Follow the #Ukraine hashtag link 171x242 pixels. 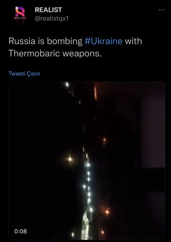point(104,41)
